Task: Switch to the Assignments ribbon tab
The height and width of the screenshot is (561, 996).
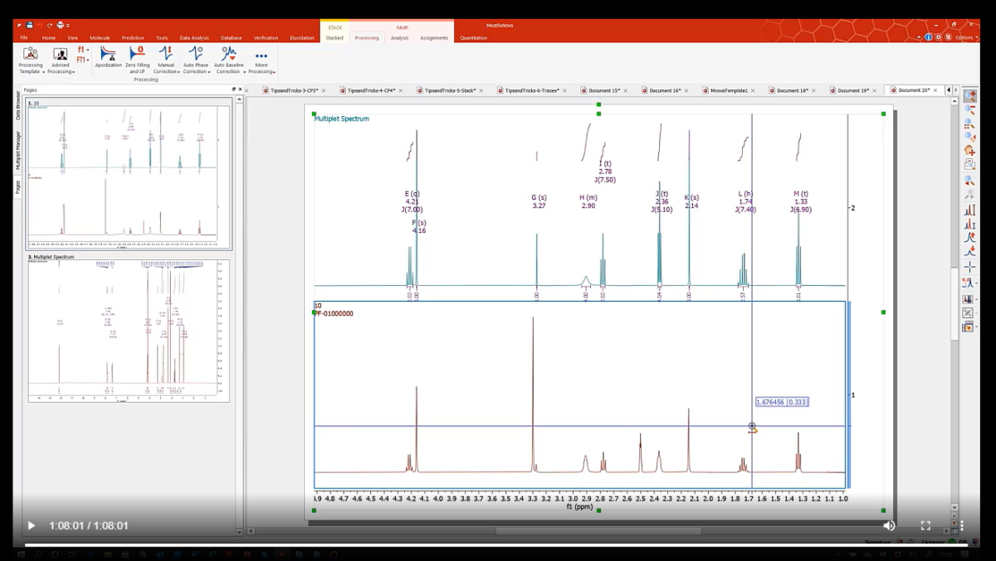Action: (434, 37)
